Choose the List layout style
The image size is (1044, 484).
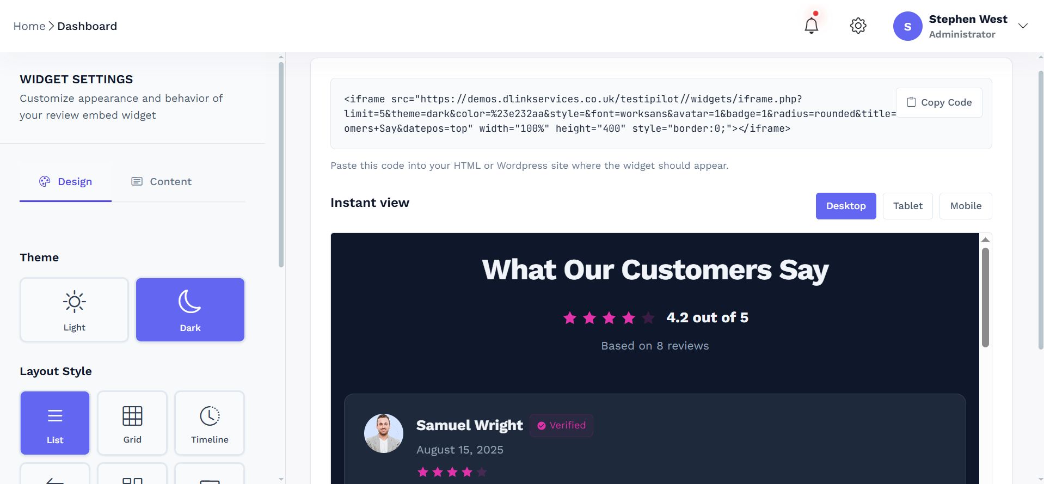point(55,423)
